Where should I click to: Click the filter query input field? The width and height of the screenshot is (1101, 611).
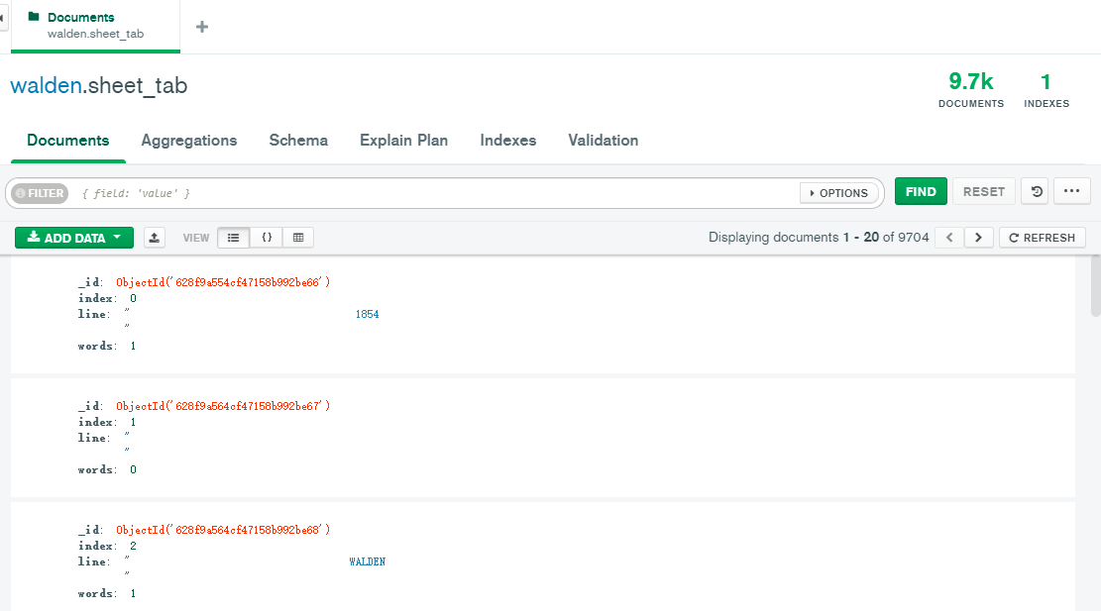pyautogui.click(x=435, y=193)
